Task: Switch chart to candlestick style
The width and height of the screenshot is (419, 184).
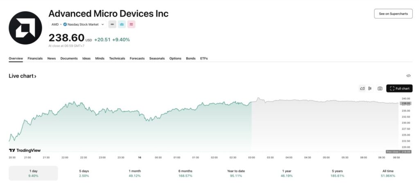Action: coord(370,88)
